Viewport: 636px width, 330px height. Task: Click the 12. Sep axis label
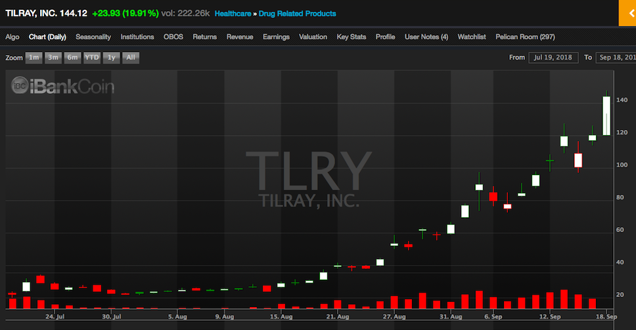click(x=550, y=317)
